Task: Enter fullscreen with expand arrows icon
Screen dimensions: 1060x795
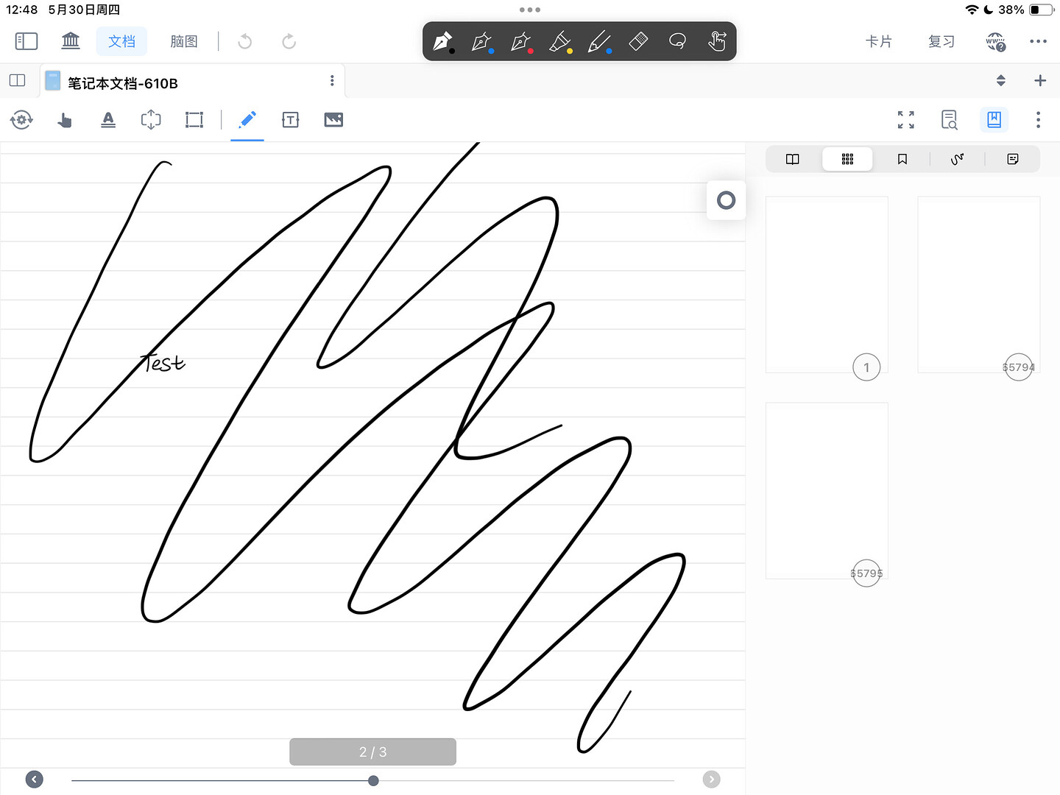Action: tap(906, 120)
